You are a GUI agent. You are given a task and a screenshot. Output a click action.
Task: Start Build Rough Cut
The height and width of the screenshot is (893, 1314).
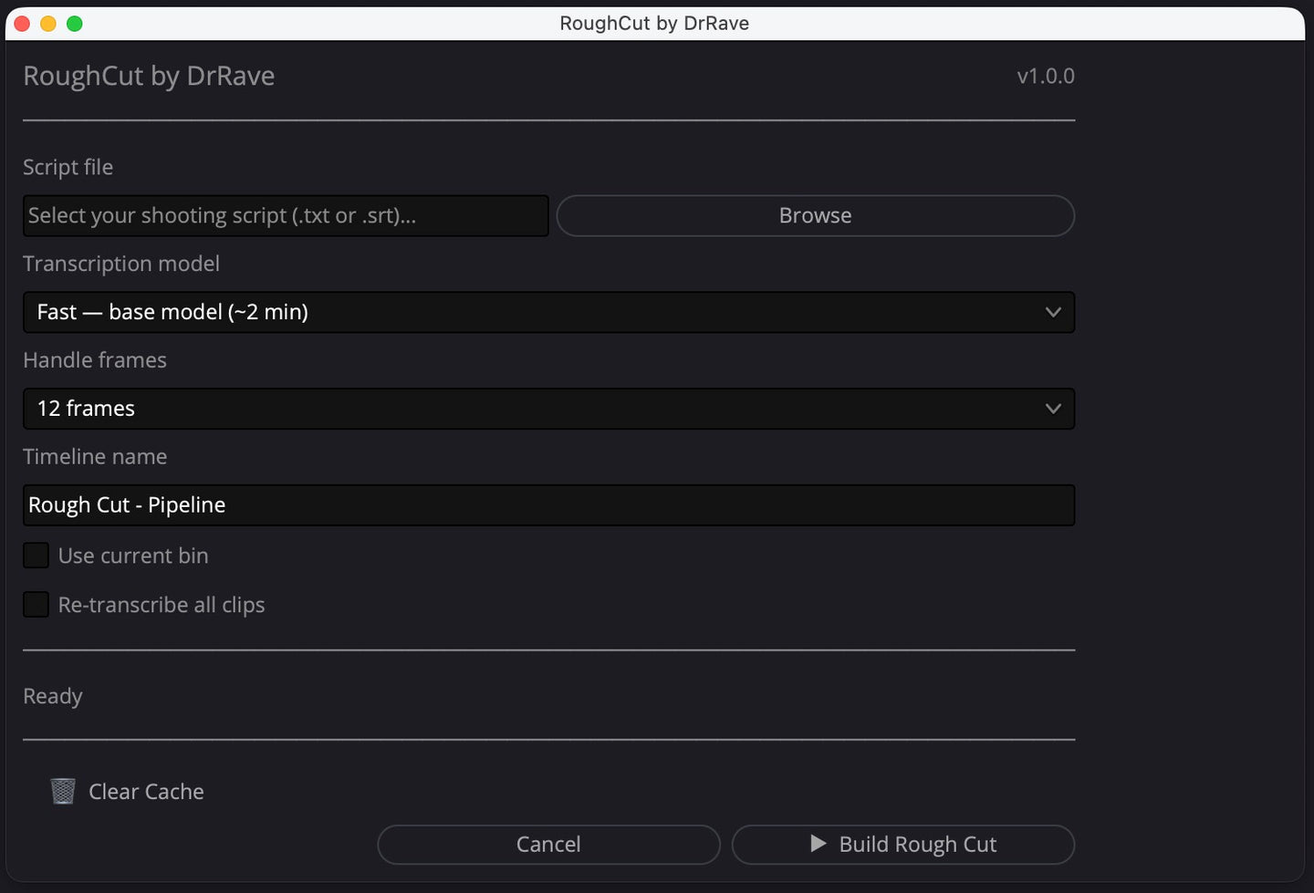(903, 845)
